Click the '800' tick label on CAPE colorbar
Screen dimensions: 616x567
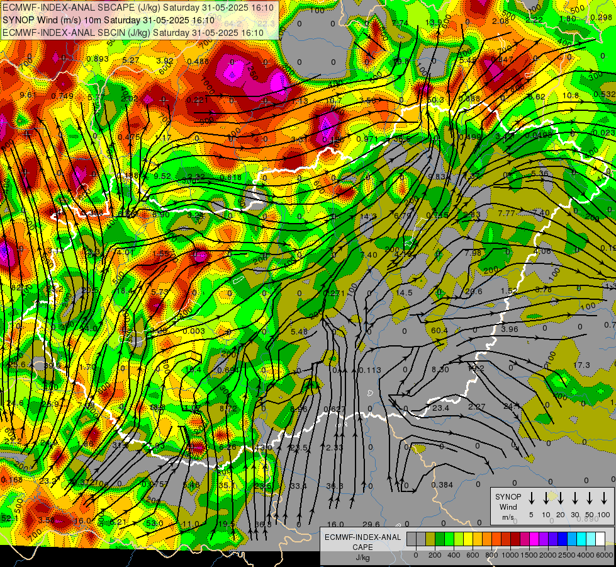pos(492,555)
